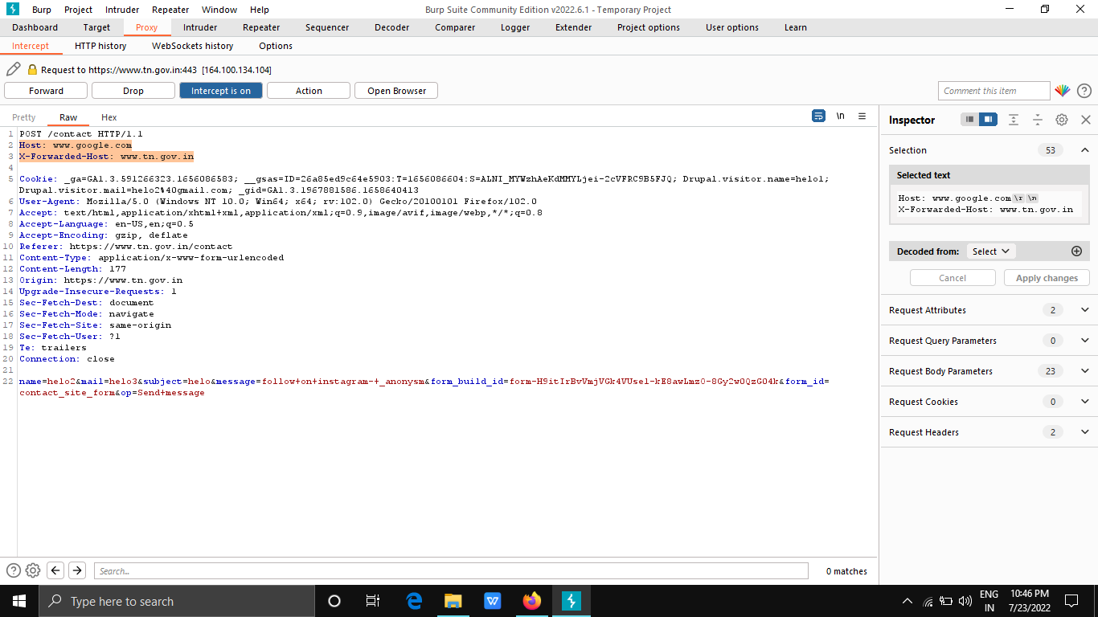Click the Burp Suite logo icon
1098x617 pixels.
12,9
